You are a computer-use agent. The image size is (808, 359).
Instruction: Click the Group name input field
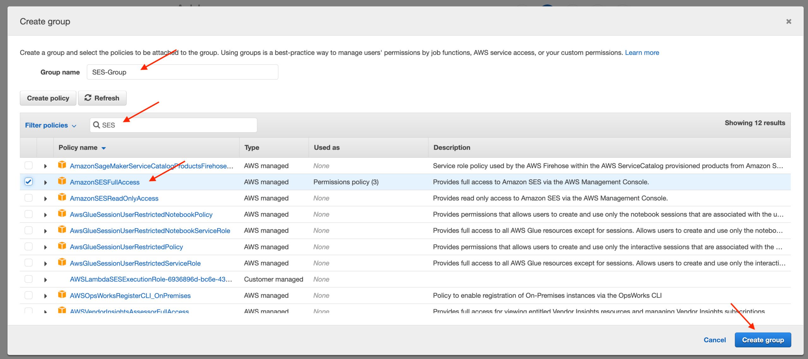click(182, 72)
